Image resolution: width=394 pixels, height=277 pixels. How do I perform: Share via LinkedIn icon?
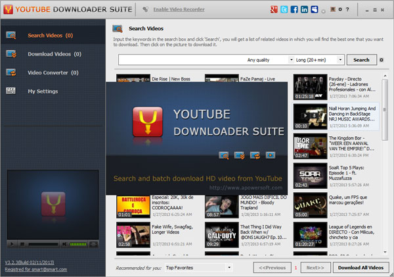pos(304,9)
